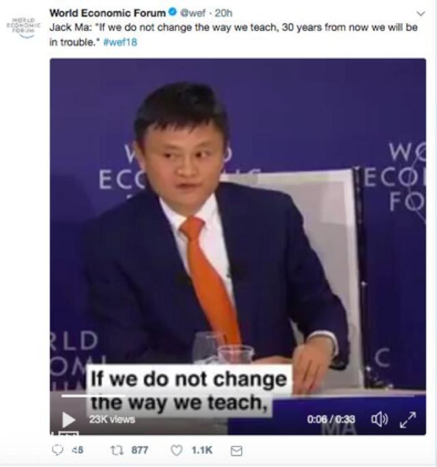
Task: Retweet using the arrows icon
Action: point(116,450)
